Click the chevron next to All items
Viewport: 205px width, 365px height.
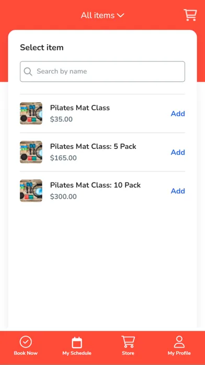tap(120, 15)
